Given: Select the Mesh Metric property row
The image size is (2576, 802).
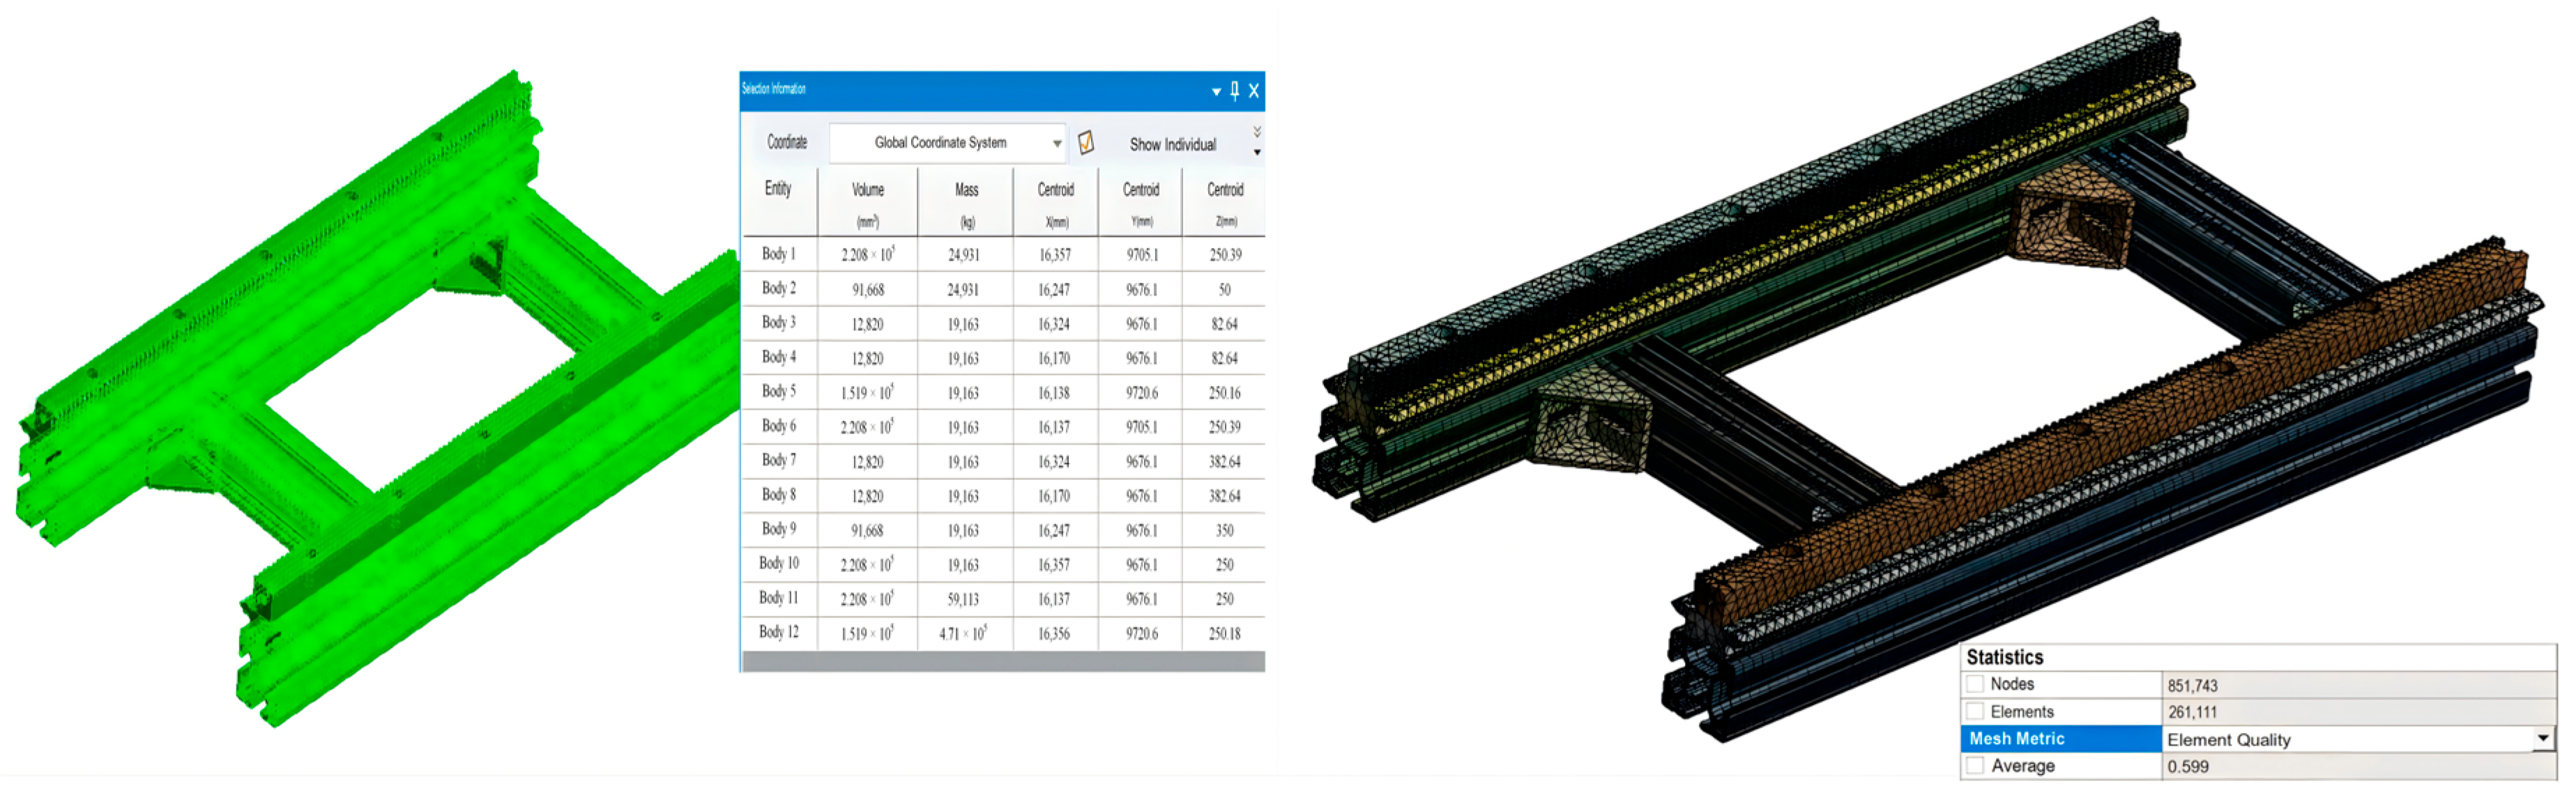Looking at the screenshot, I should (2016, 738).
